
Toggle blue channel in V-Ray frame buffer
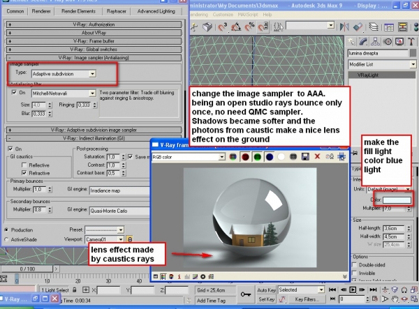(x=270, y=157)
